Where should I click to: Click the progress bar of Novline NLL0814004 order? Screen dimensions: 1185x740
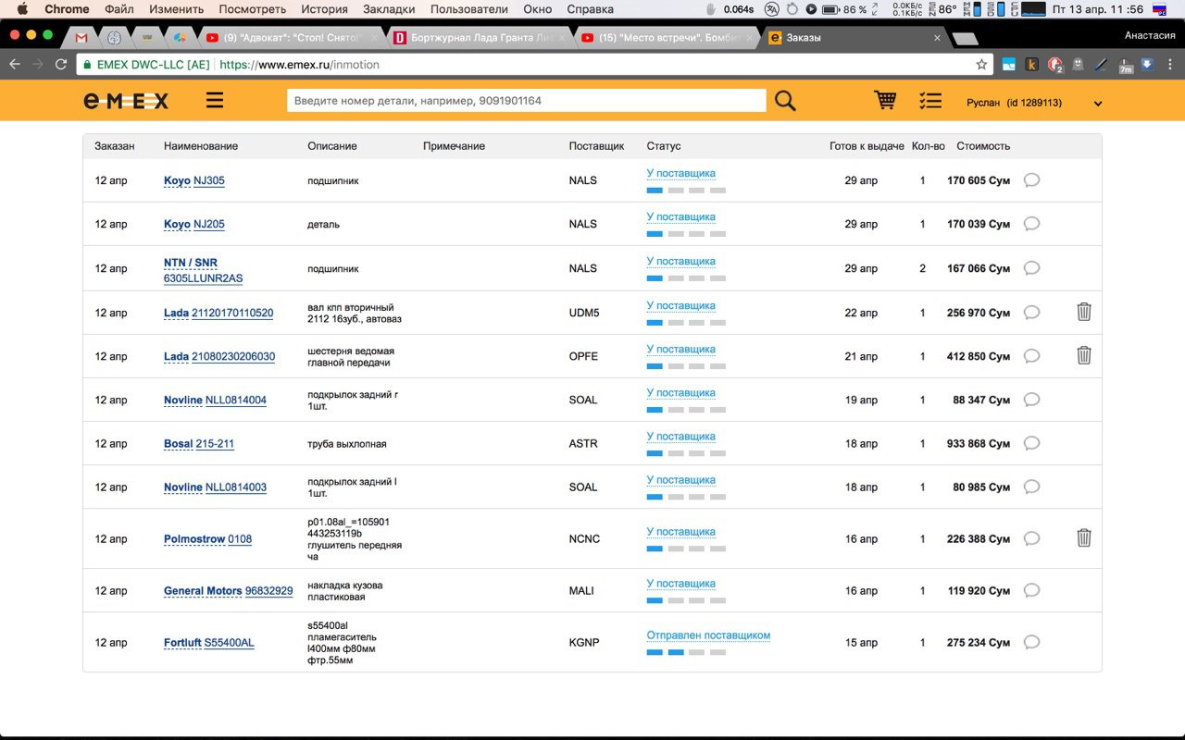pyautogui.click(x=686, y=410)
